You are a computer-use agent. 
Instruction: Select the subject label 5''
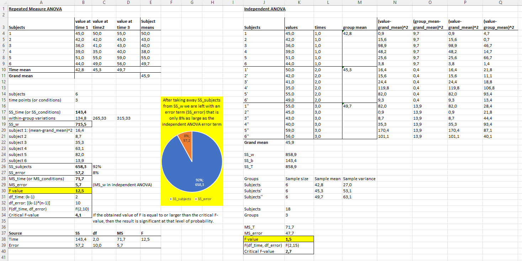[x=264, y=130]
